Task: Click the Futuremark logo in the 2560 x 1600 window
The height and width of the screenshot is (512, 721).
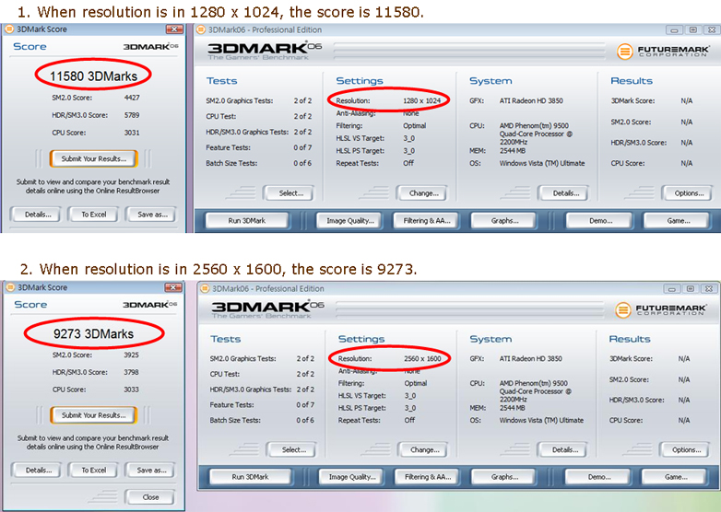Action: click(660, 310)
